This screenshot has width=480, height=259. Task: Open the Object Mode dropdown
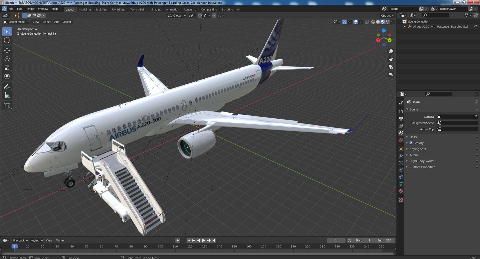(16, 22)
